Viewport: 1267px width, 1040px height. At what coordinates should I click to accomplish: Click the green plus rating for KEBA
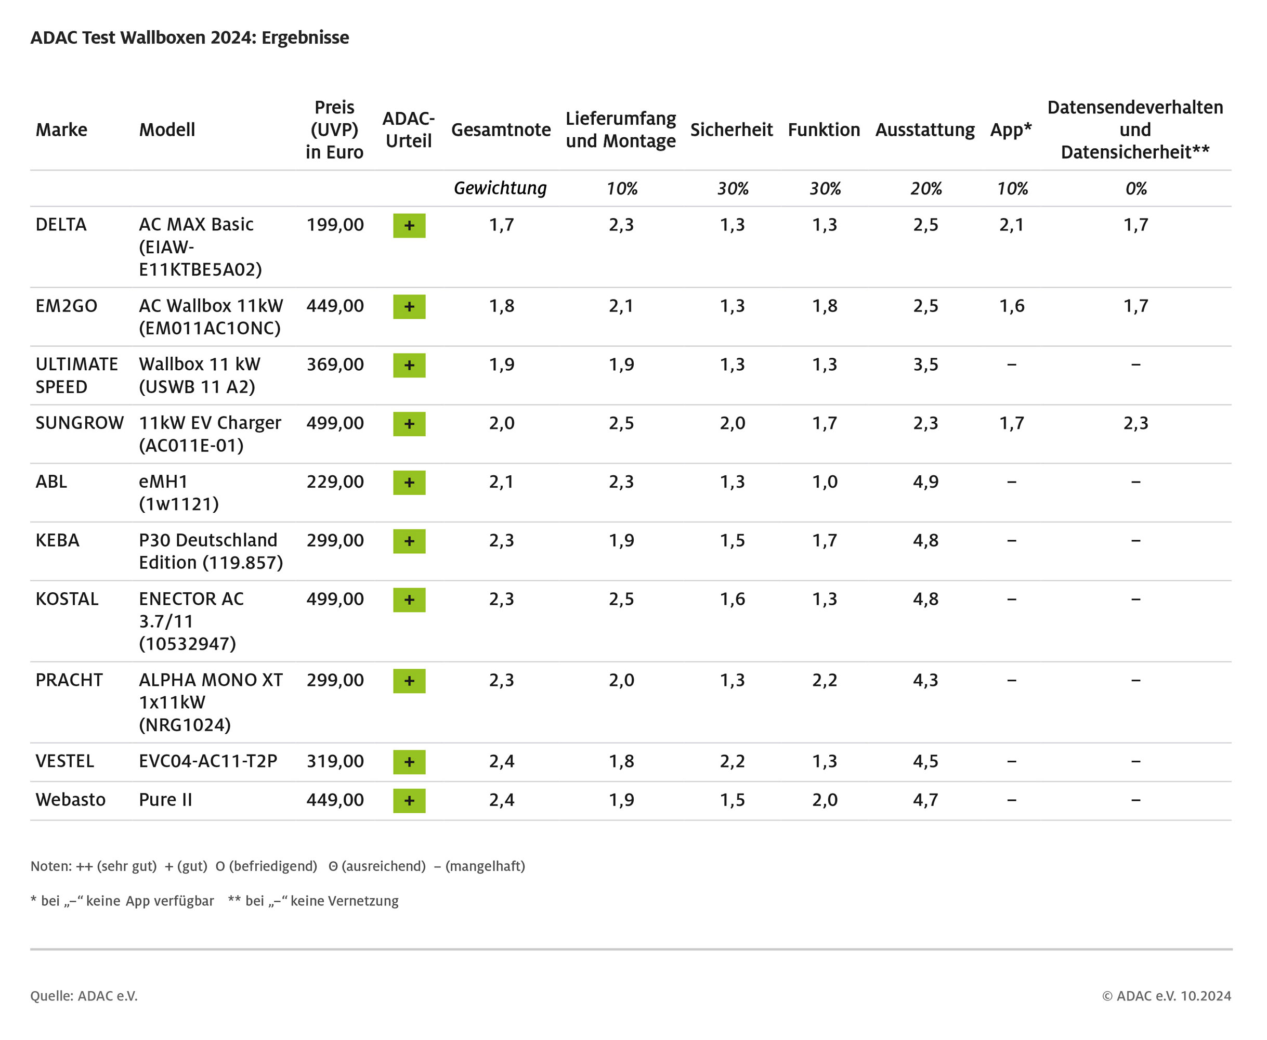tap(409, 541)
